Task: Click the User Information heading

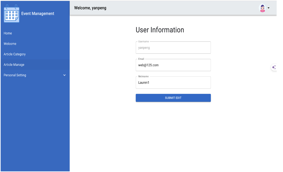Action: 160,30
